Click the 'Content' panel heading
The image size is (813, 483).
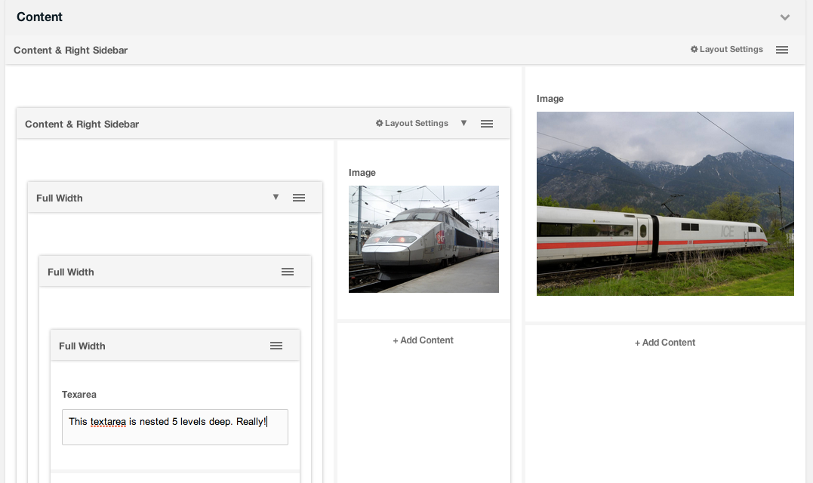[x=39, y=17]
